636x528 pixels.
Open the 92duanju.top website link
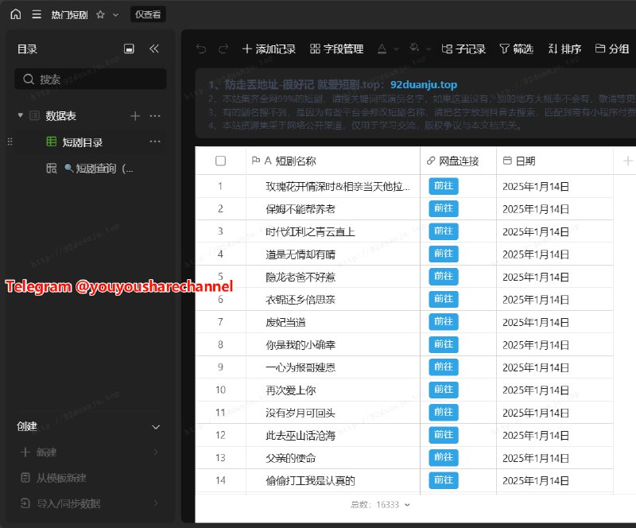pos(422,86)
